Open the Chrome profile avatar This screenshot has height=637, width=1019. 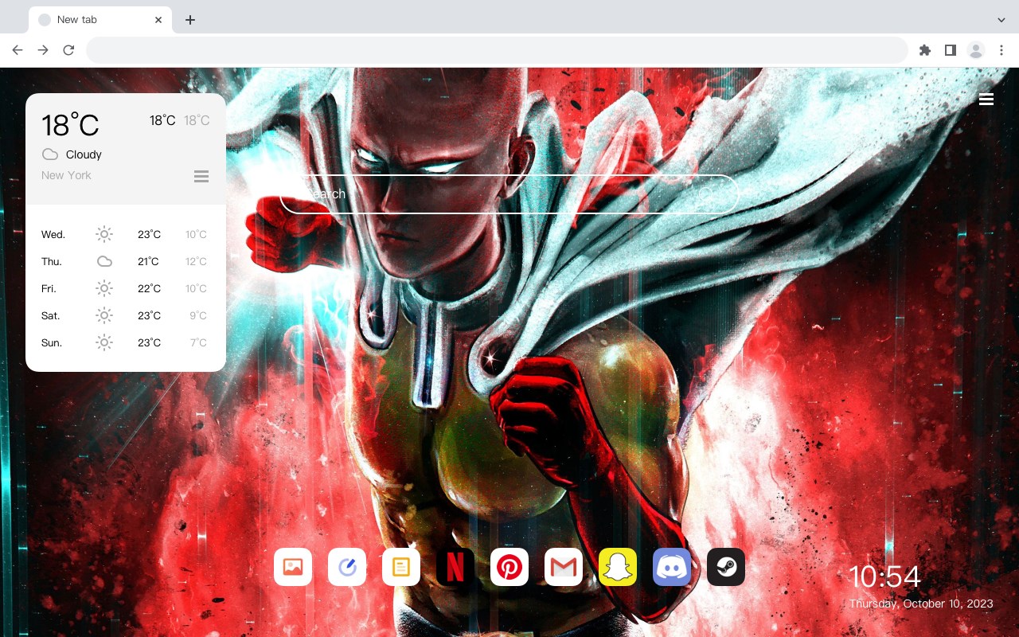975,50
